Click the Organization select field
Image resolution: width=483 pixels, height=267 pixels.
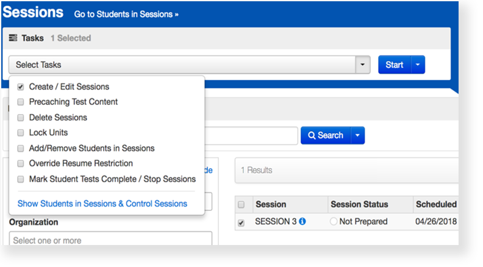click(x=110, y=240)
